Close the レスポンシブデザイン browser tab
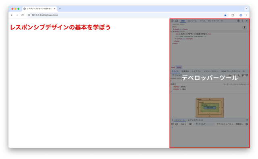Viewport: 258px width, 159px height. click(x=54, y=9)
